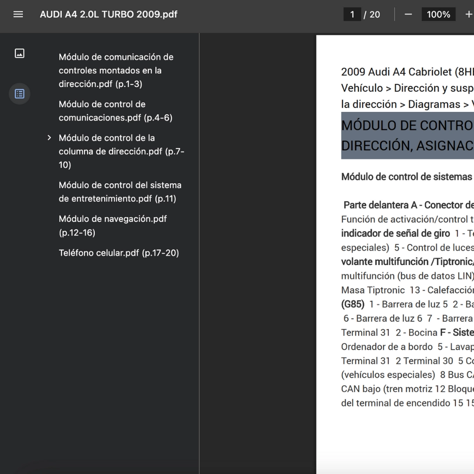This screenshot has width=474, height=474.
Task: Expand the columna de dirección outline chevron
Action: coord(50,138)
